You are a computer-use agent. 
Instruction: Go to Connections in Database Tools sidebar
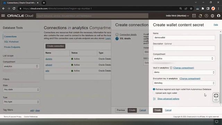click(x=10, y=36)
